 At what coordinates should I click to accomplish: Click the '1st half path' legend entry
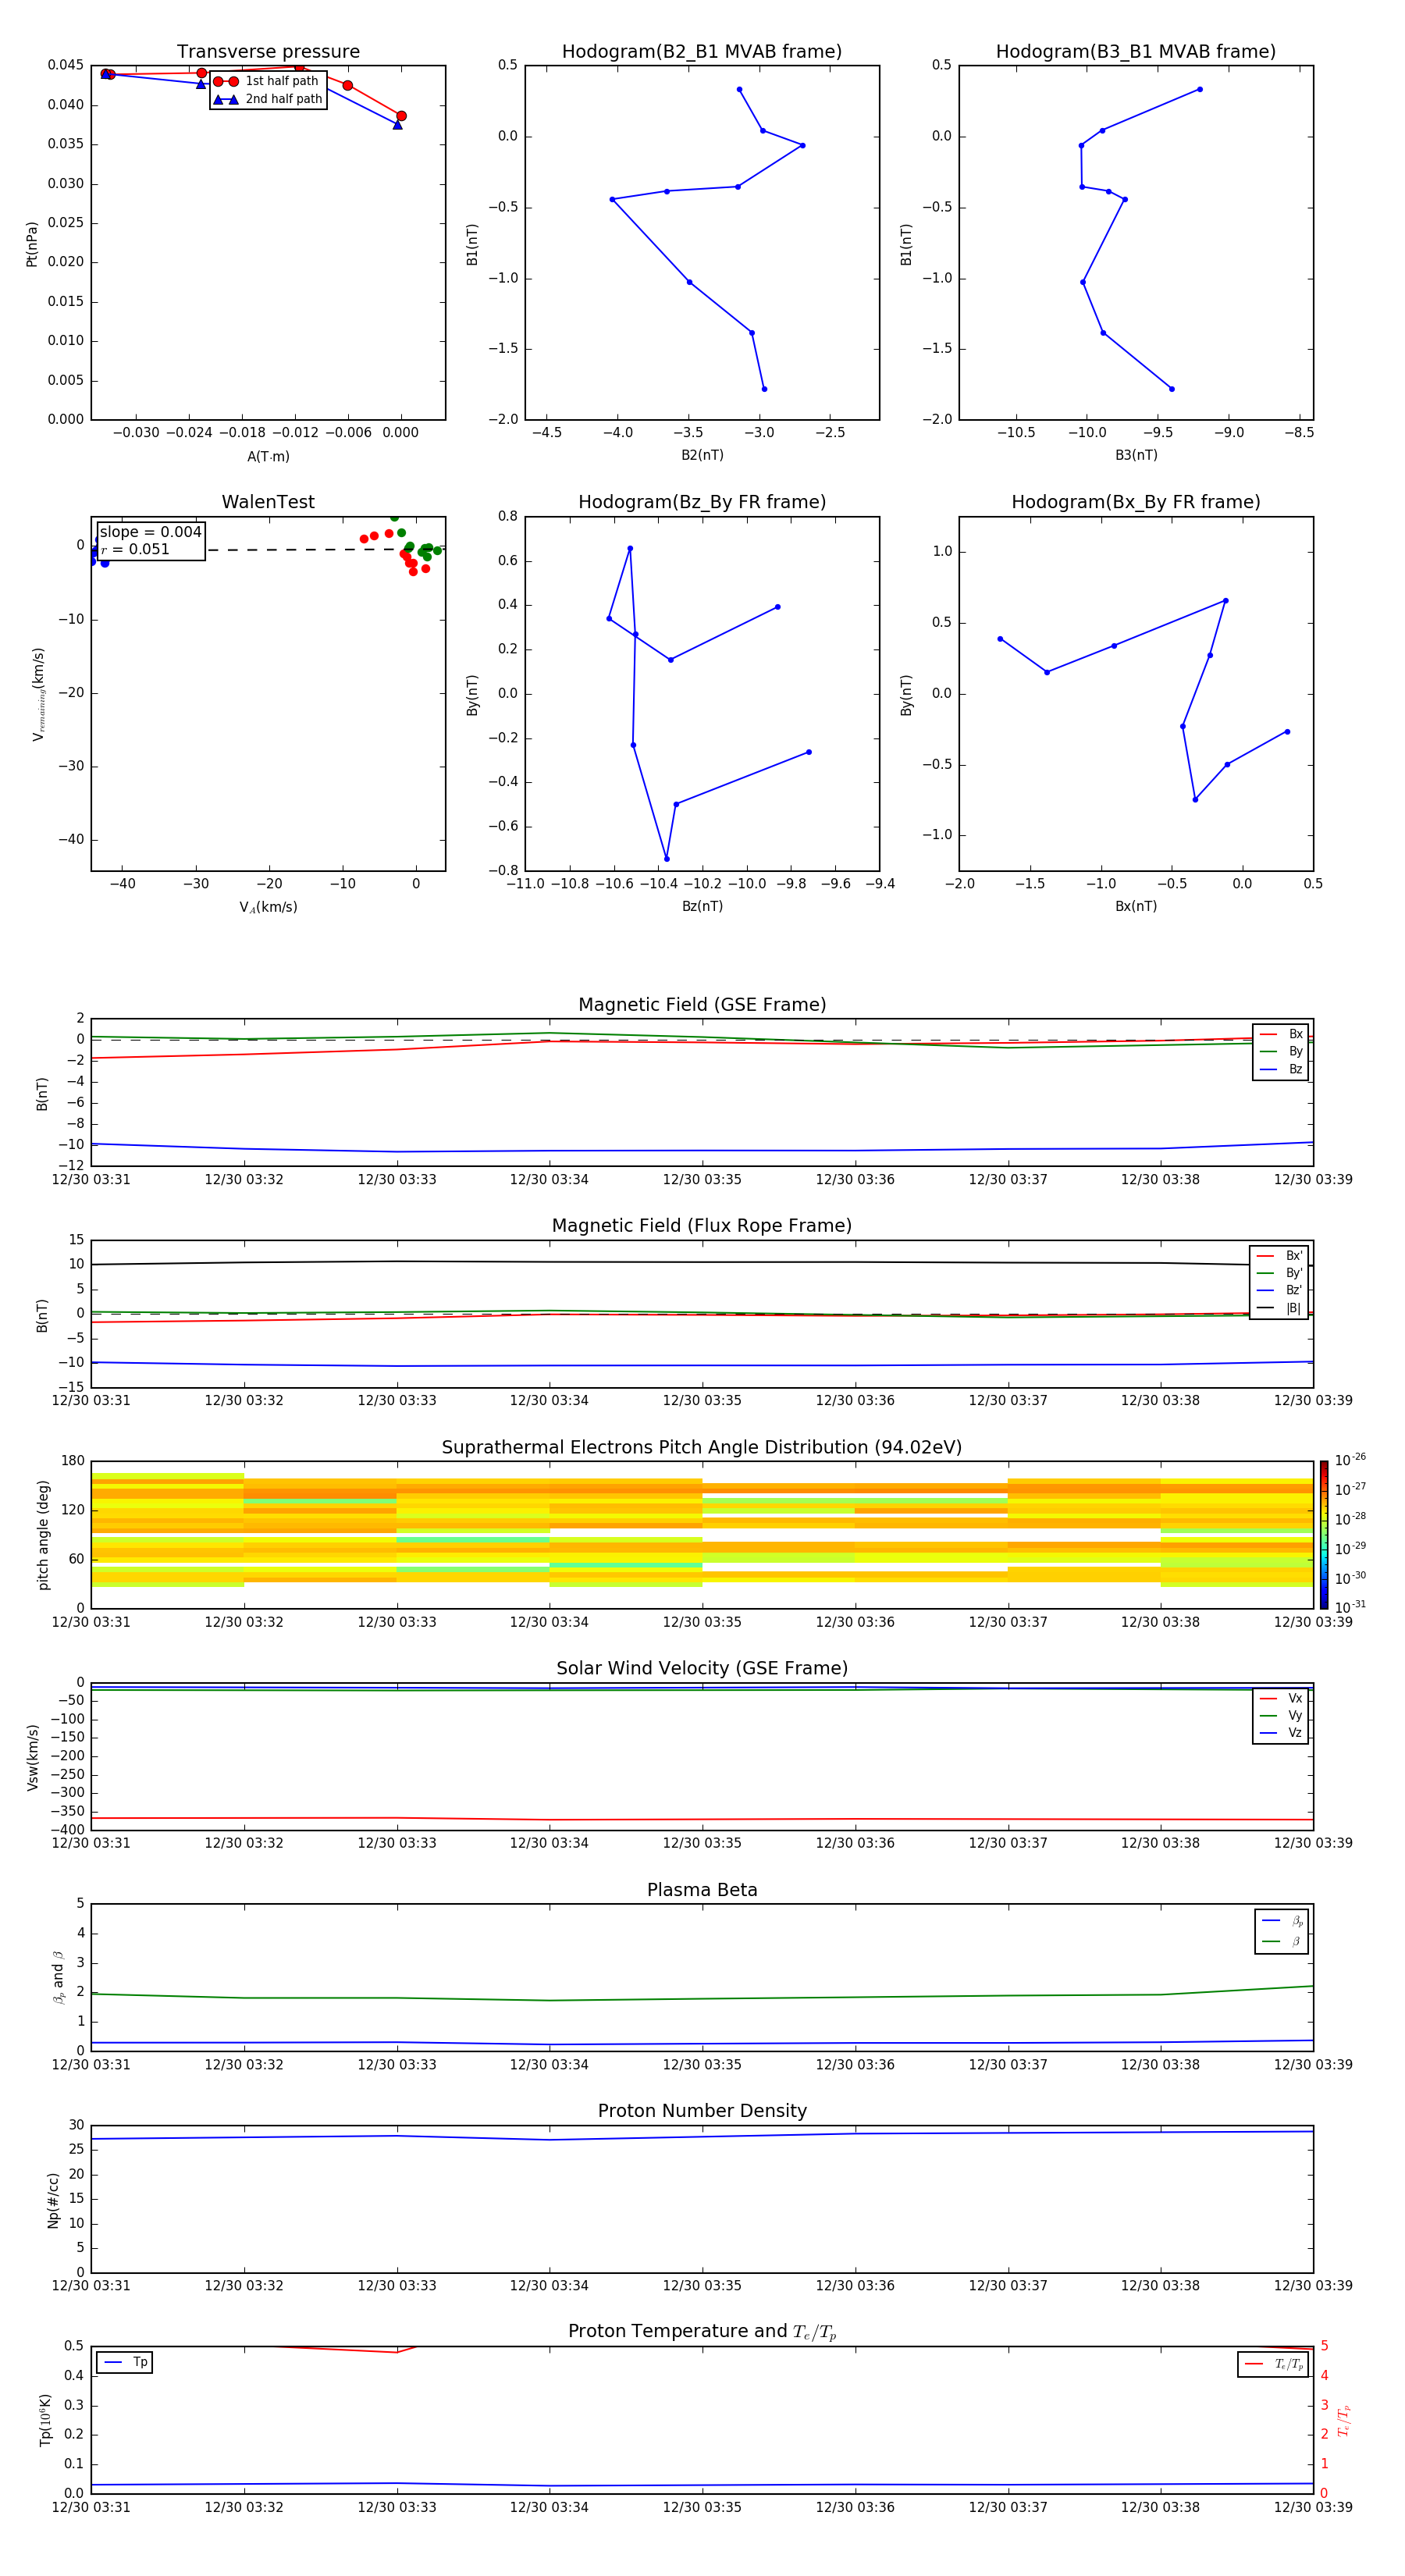pos(266,81)
